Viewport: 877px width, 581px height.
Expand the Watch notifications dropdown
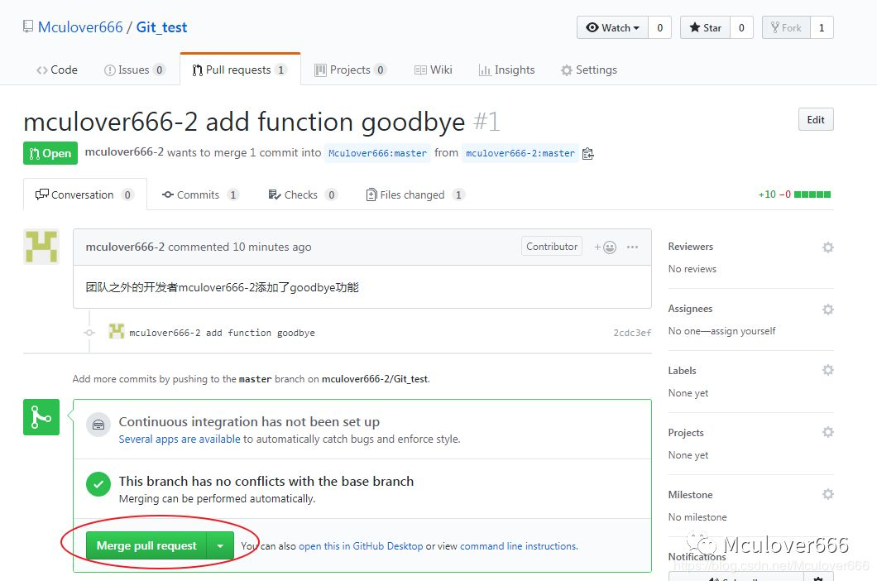[x=613, y=28]
